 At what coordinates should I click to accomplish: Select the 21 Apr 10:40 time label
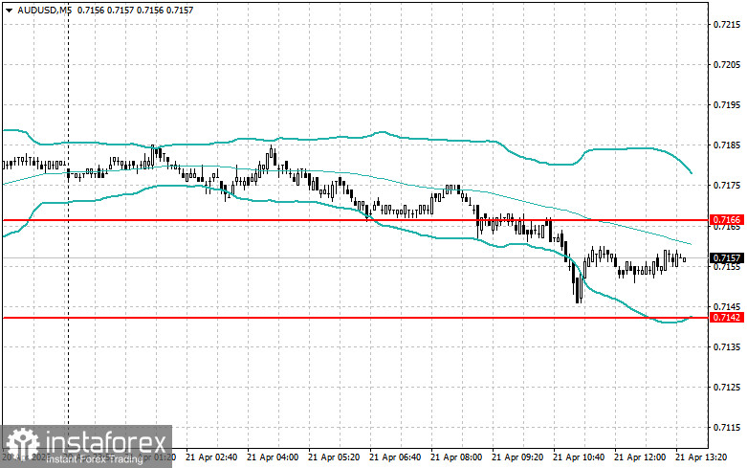579,457
